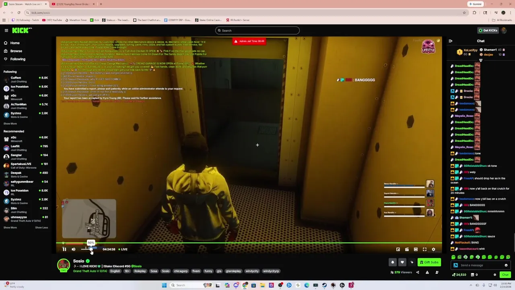This screenshot has width=515, height=290.
Task: Open the Marathon Timer bookmark
Action: [76, 20]
